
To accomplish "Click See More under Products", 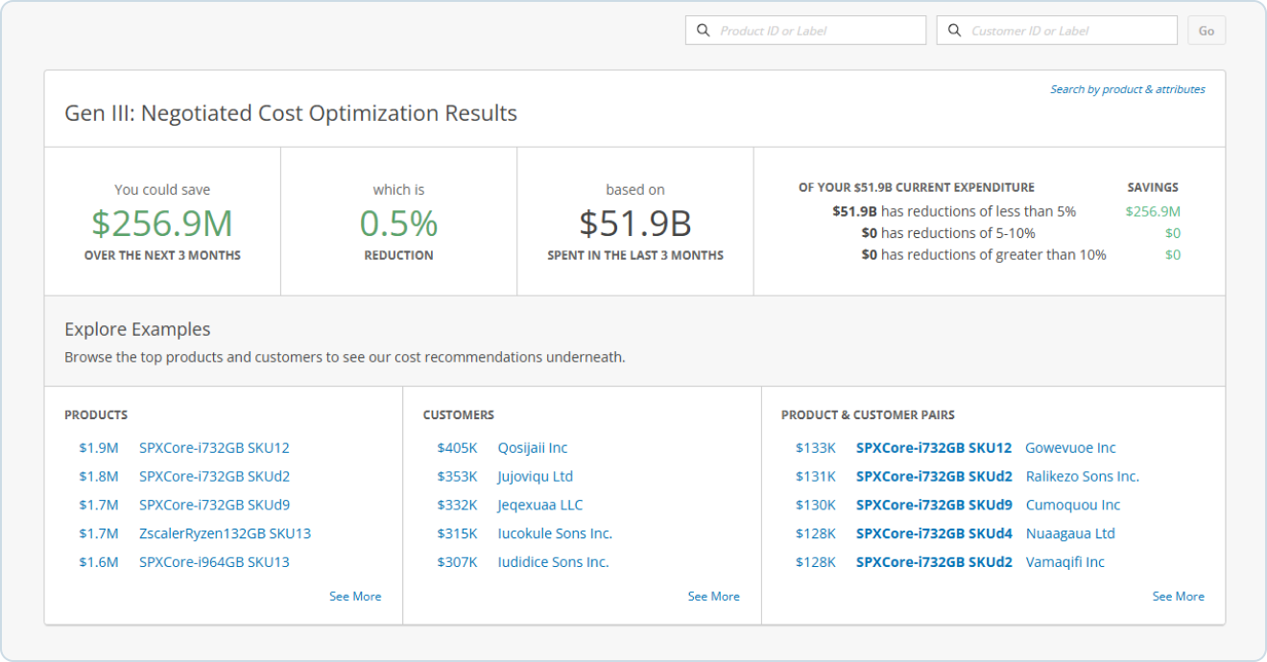I will click(x=355, y=597).
